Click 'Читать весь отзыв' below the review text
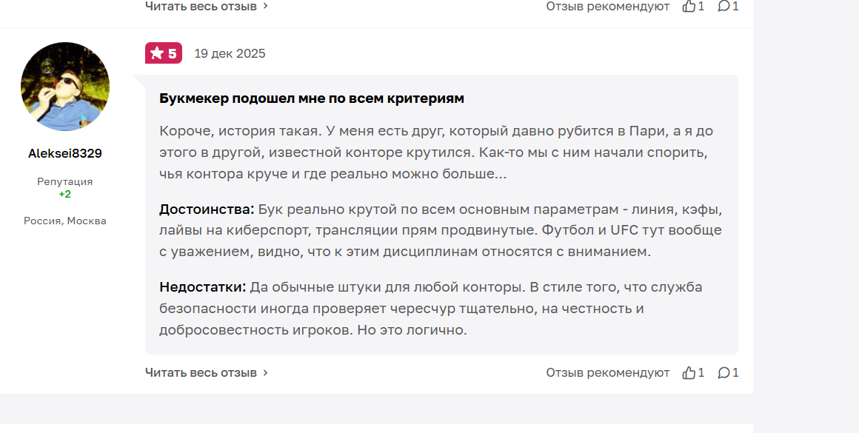The image size is (859, 433). [198, 372]
